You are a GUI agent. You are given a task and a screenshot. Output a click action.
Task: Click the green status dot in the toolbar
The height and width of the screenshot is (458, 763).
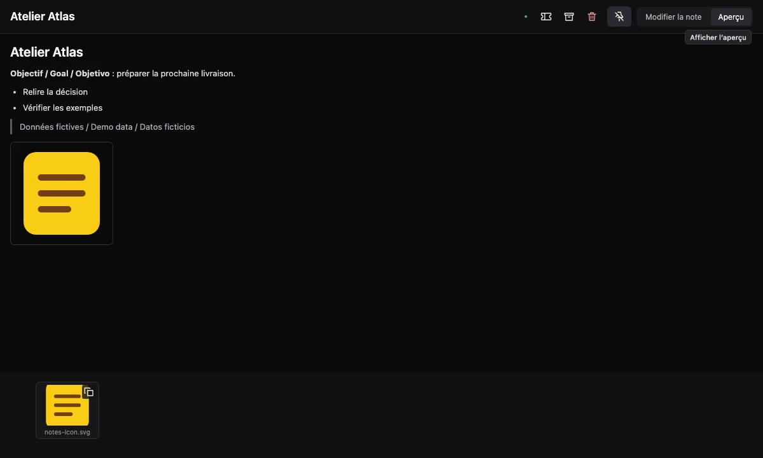click(x=526, y=17)
